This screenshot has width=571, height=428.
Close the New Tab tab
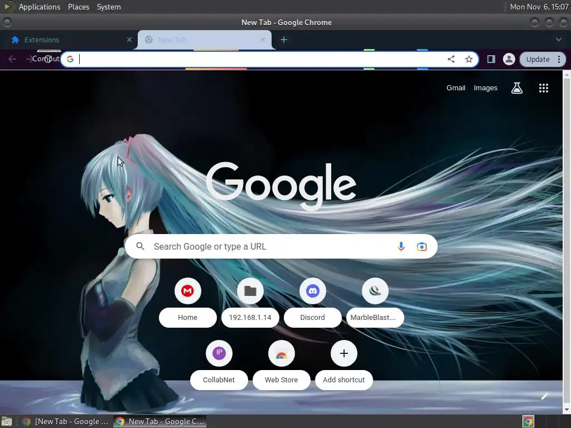pyautogui.click(x=263, y=40)
